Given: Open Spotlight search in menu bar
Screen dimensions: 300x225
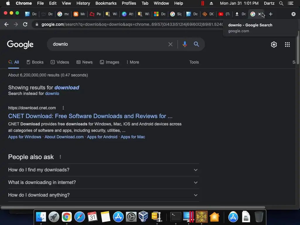Looking at the screenshot, I should click(281, 3).
